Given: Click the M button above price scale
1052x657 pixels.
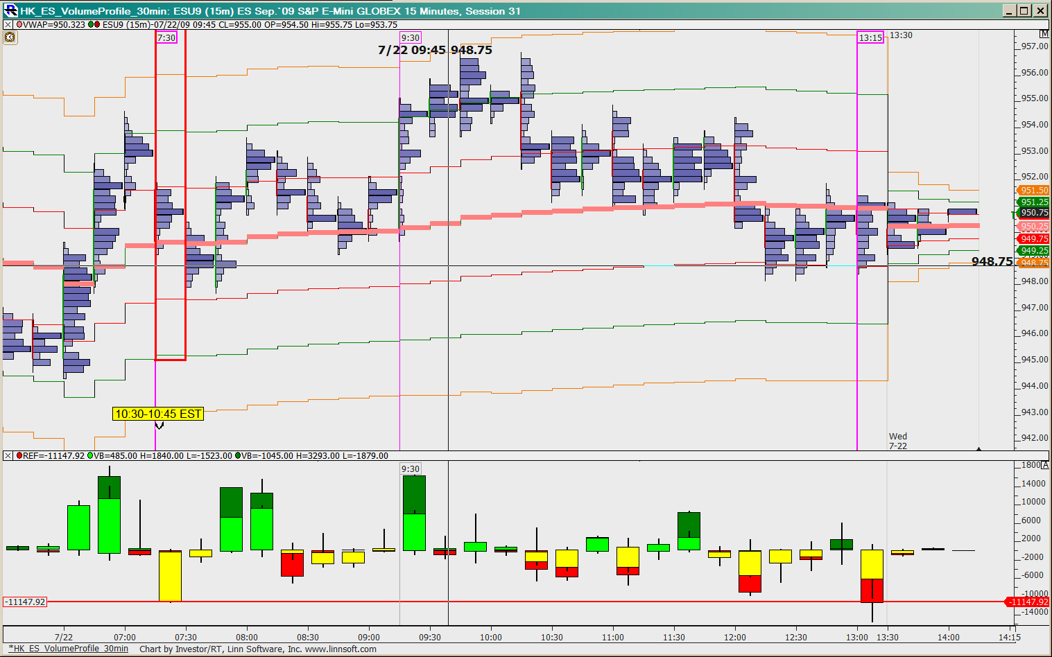Looking at the screenshot, I should tap(1044, 34).
